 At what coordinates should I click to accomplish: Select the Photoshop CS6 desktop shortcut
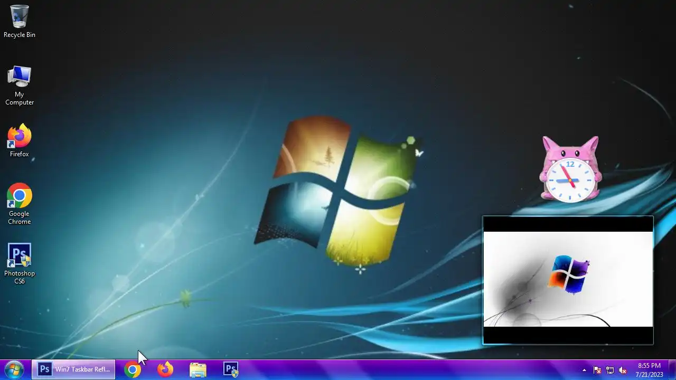[20, 263]
